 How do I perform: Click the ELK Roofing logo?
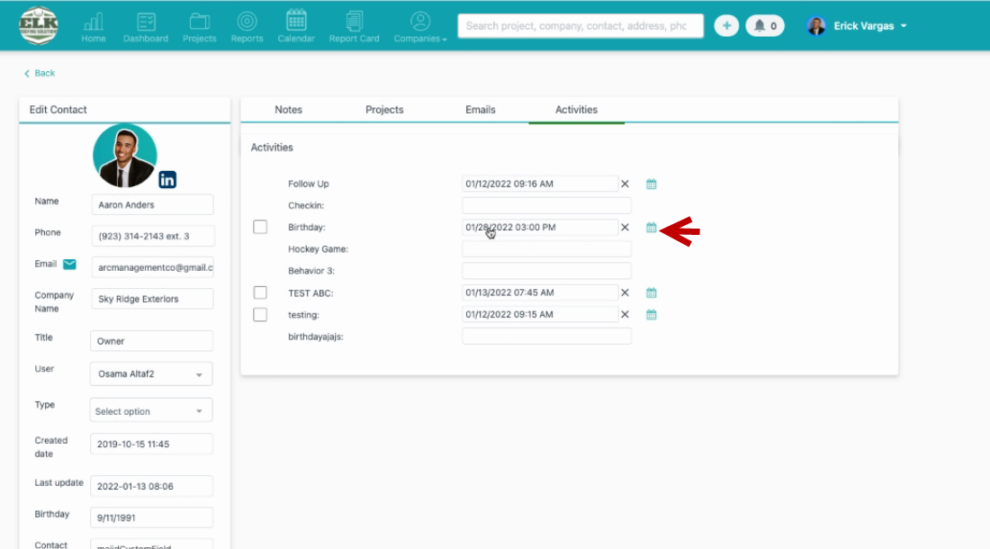pos(39,26)
